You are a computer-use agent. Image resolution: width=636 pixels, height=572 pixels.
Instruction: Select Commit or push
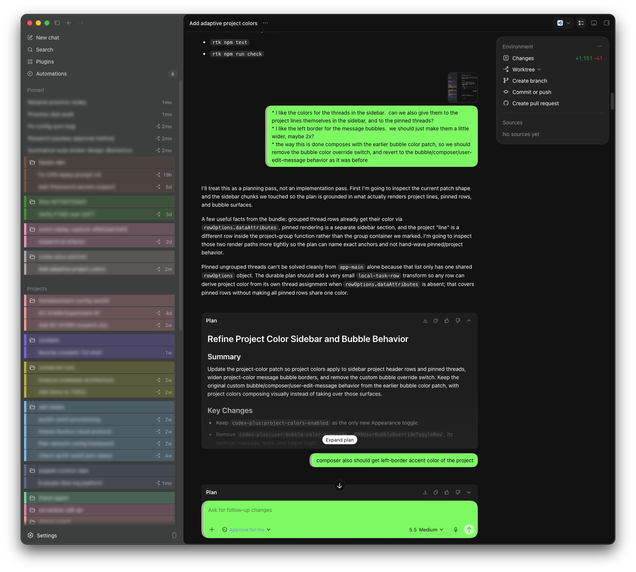pos(532,92)
